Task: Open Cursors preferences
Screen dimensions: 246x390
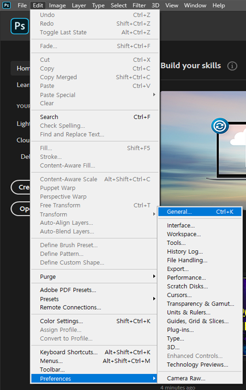Action: 200,295
